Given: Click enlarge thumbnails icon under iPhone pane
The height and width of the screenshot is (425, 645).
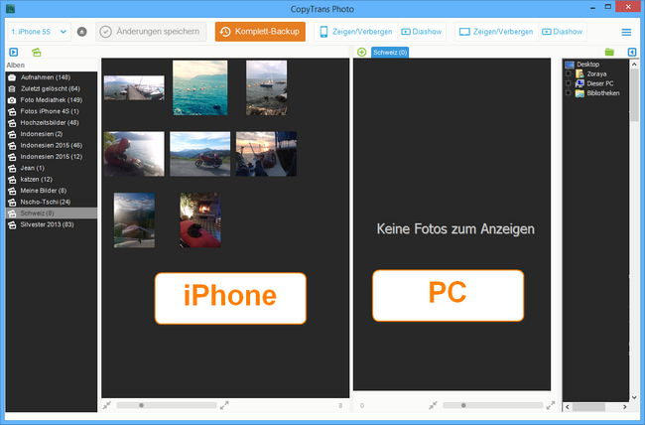Looking at the screenshot, I should click(224, 405).
